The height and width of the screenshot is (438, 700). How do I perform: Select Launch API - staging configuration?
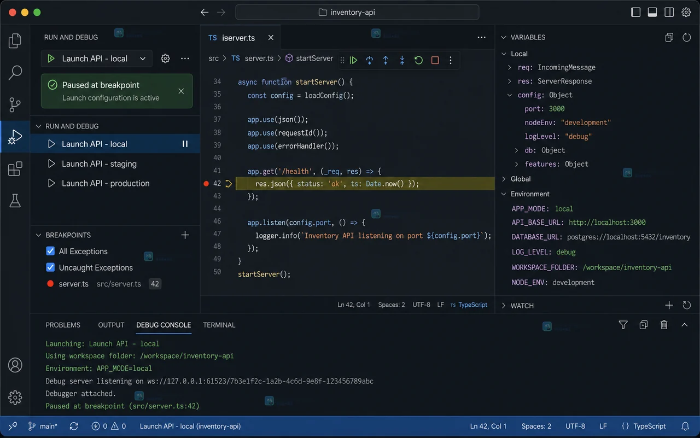tap(115, 163)
